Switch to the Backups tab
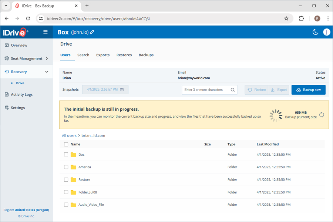Image resolution: width=333 pixels, height=222 pixels. [146, 55]
